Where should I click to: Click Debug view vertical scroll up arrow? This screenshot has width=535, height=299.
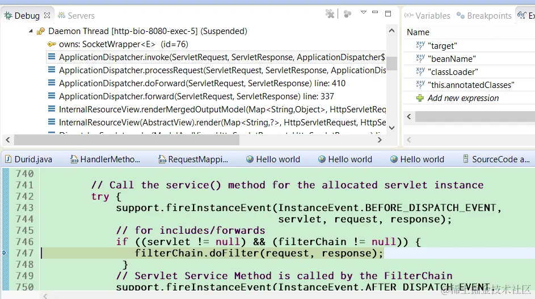pos(391,31)
